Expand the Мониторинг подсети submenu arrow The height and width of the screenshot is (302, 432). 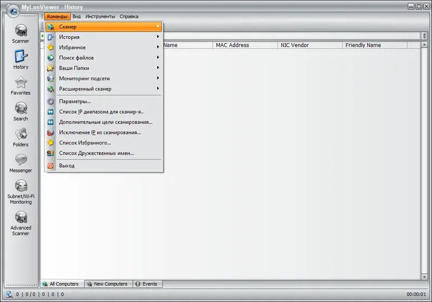click(158, 78)
